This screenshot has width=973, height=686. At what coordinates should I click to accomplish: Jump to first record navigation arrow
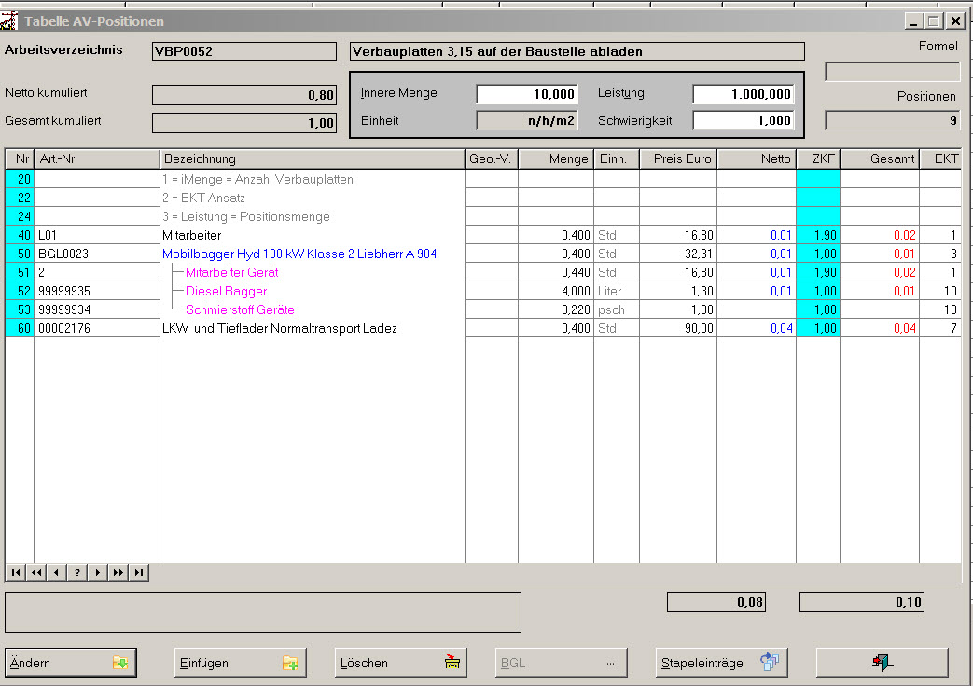(16, 573)
